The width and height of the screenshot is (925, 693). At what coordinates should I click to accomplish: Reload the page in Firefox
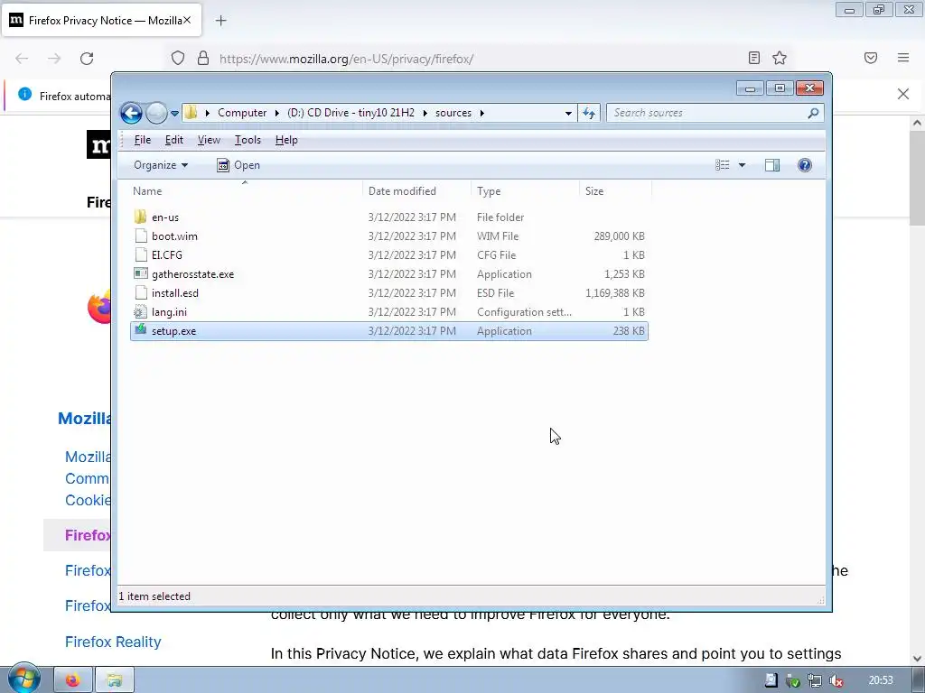pyautogui.click(x=87, y=59)
